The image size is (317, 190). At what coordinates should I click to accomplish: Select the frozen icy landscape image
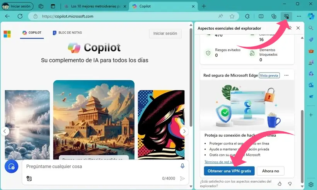(x=27, y=125)
